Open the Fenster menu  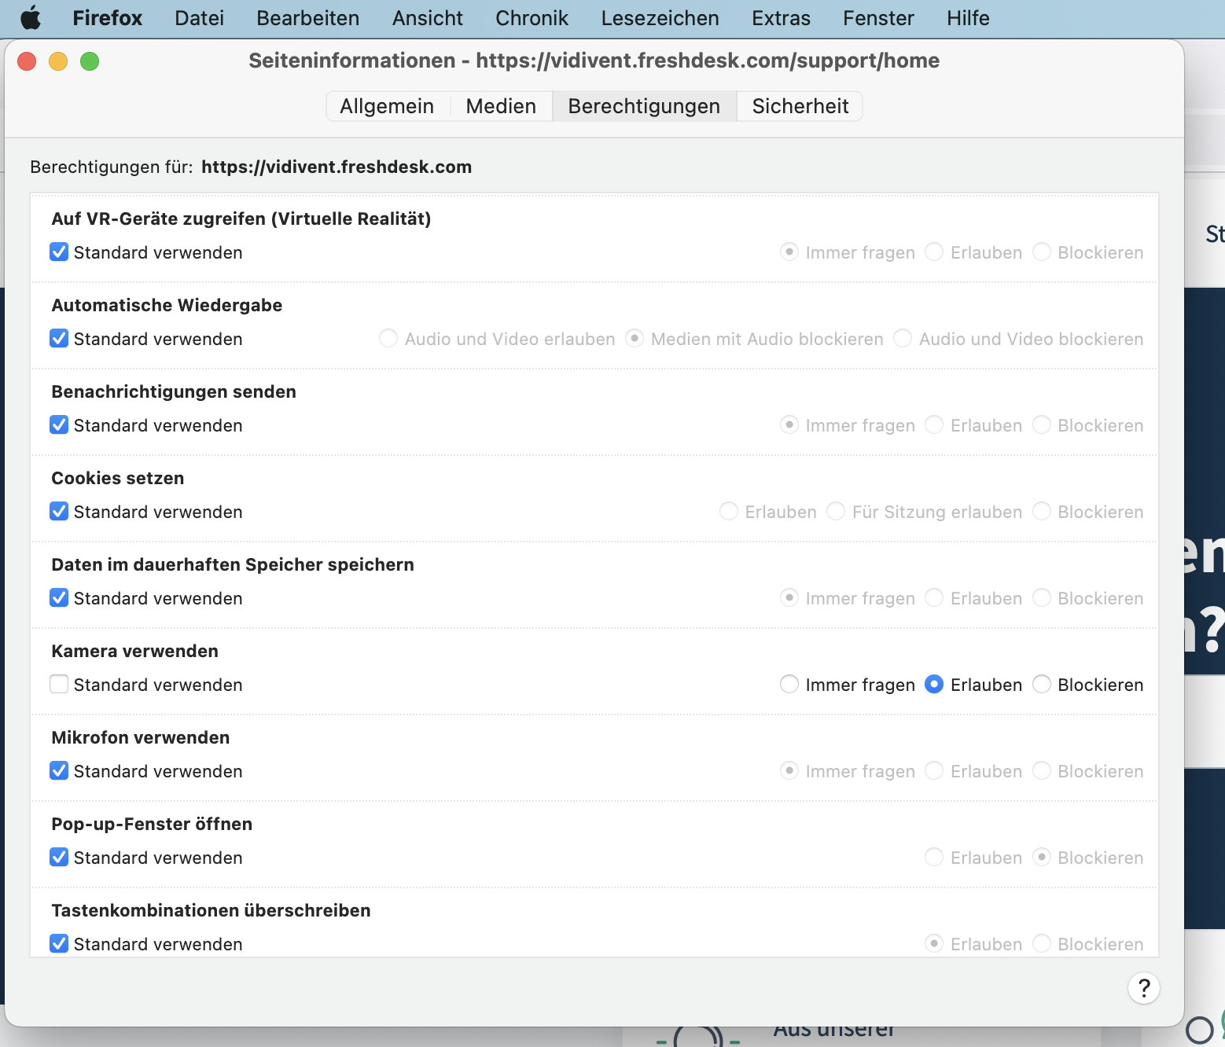(878, 18)
